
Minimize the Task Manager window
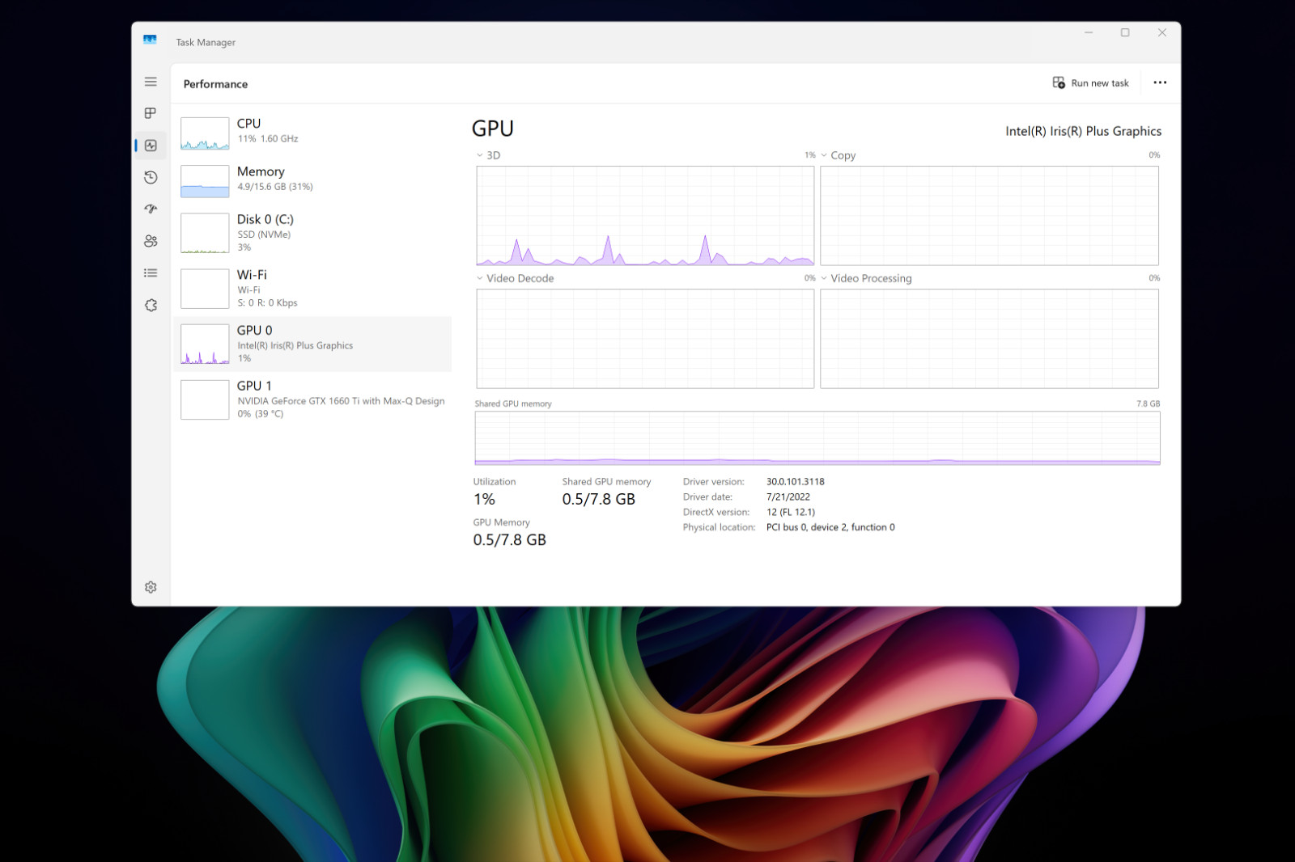coord(1089,33)
